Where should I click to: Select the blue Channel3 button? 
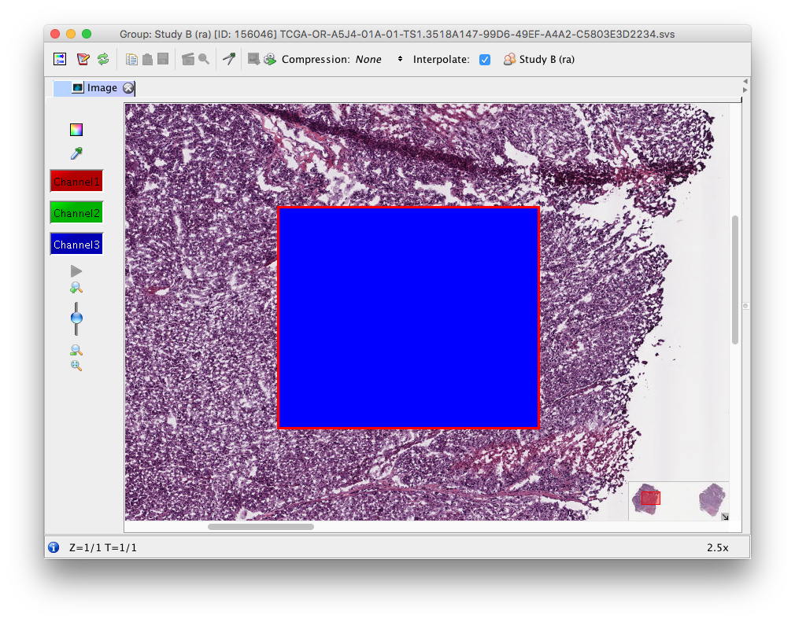(76, 244)
